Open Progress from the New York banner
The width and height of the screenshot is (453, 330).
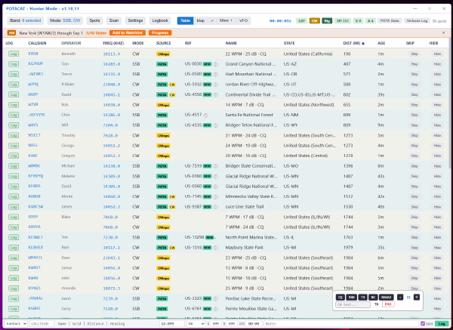[160, 33]
